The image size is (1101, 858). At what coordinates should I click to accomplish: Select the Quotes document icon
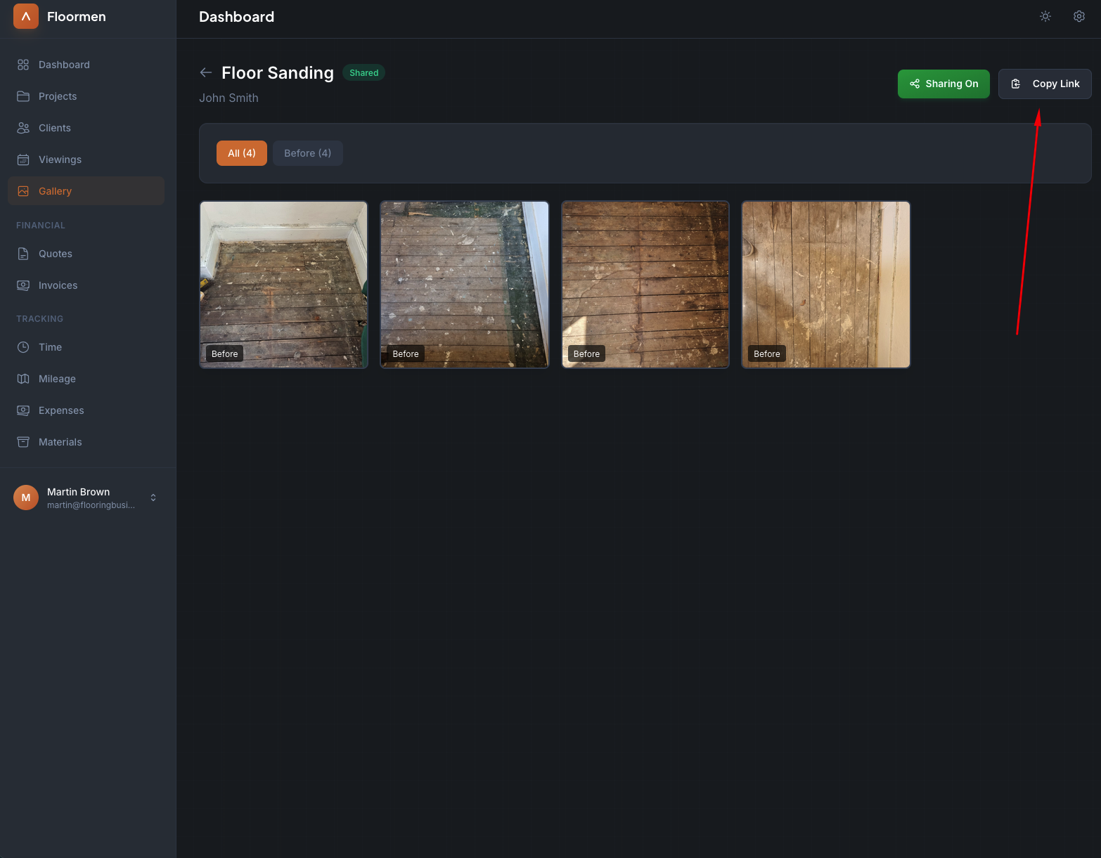pos(22,254)
